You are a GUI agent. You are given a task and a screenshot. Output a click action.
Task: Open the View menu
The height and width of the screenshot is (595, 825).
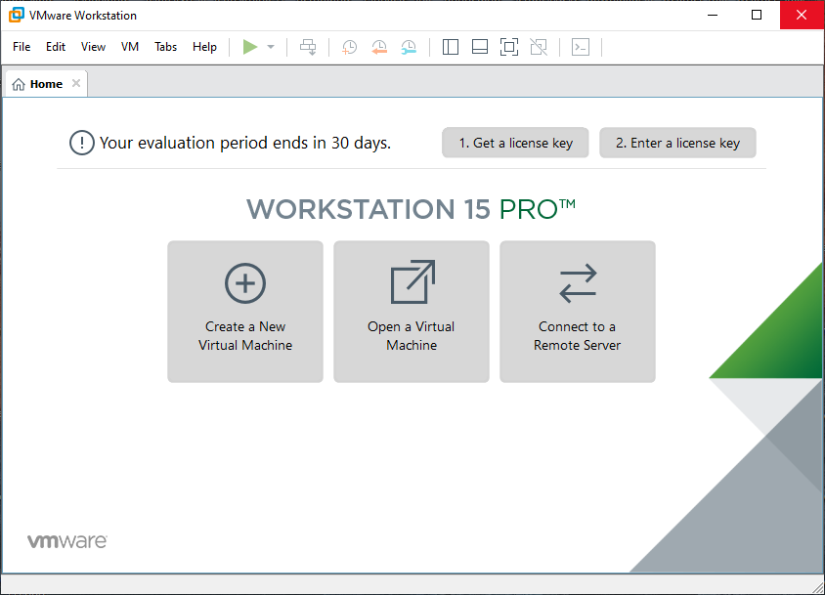[x=93, y=47]
